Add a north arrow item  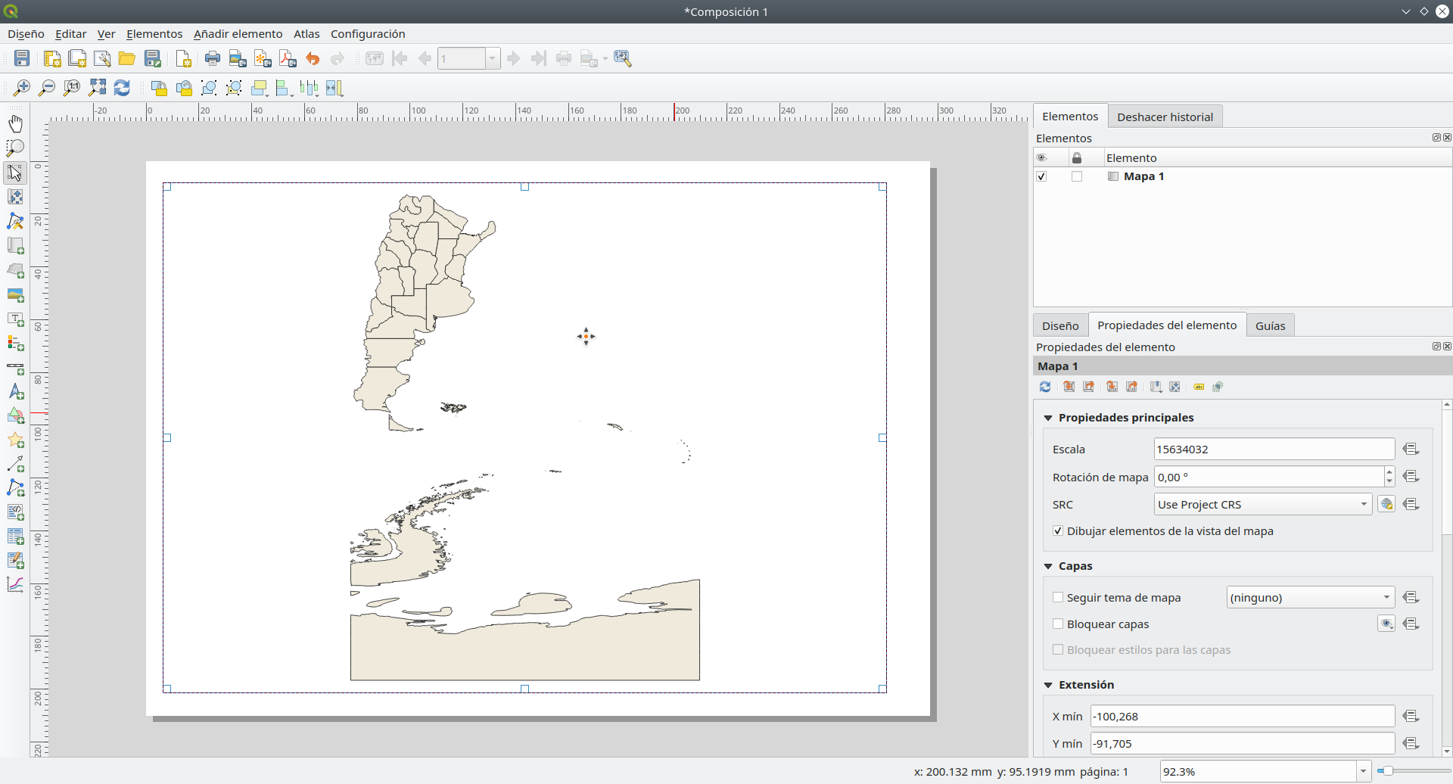(x=15, y=392)
